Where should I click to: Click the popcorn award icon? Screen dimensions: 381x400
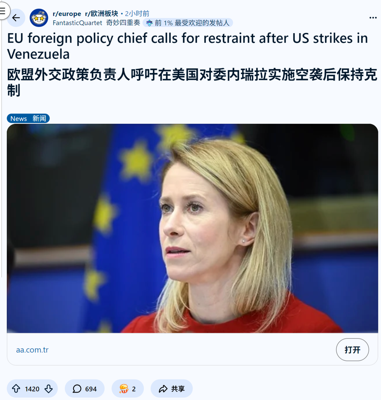pyautogui.click(x=124, y=389)
